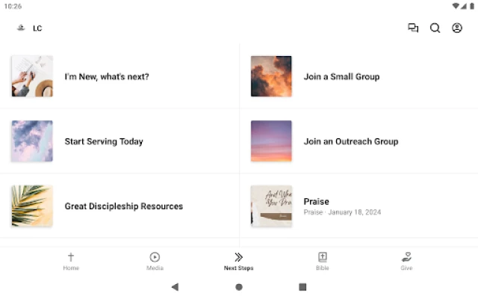Select the Next Steps tab
Image resolution: width=478 pixels, height=299 pixels.
tap(238, 261)
